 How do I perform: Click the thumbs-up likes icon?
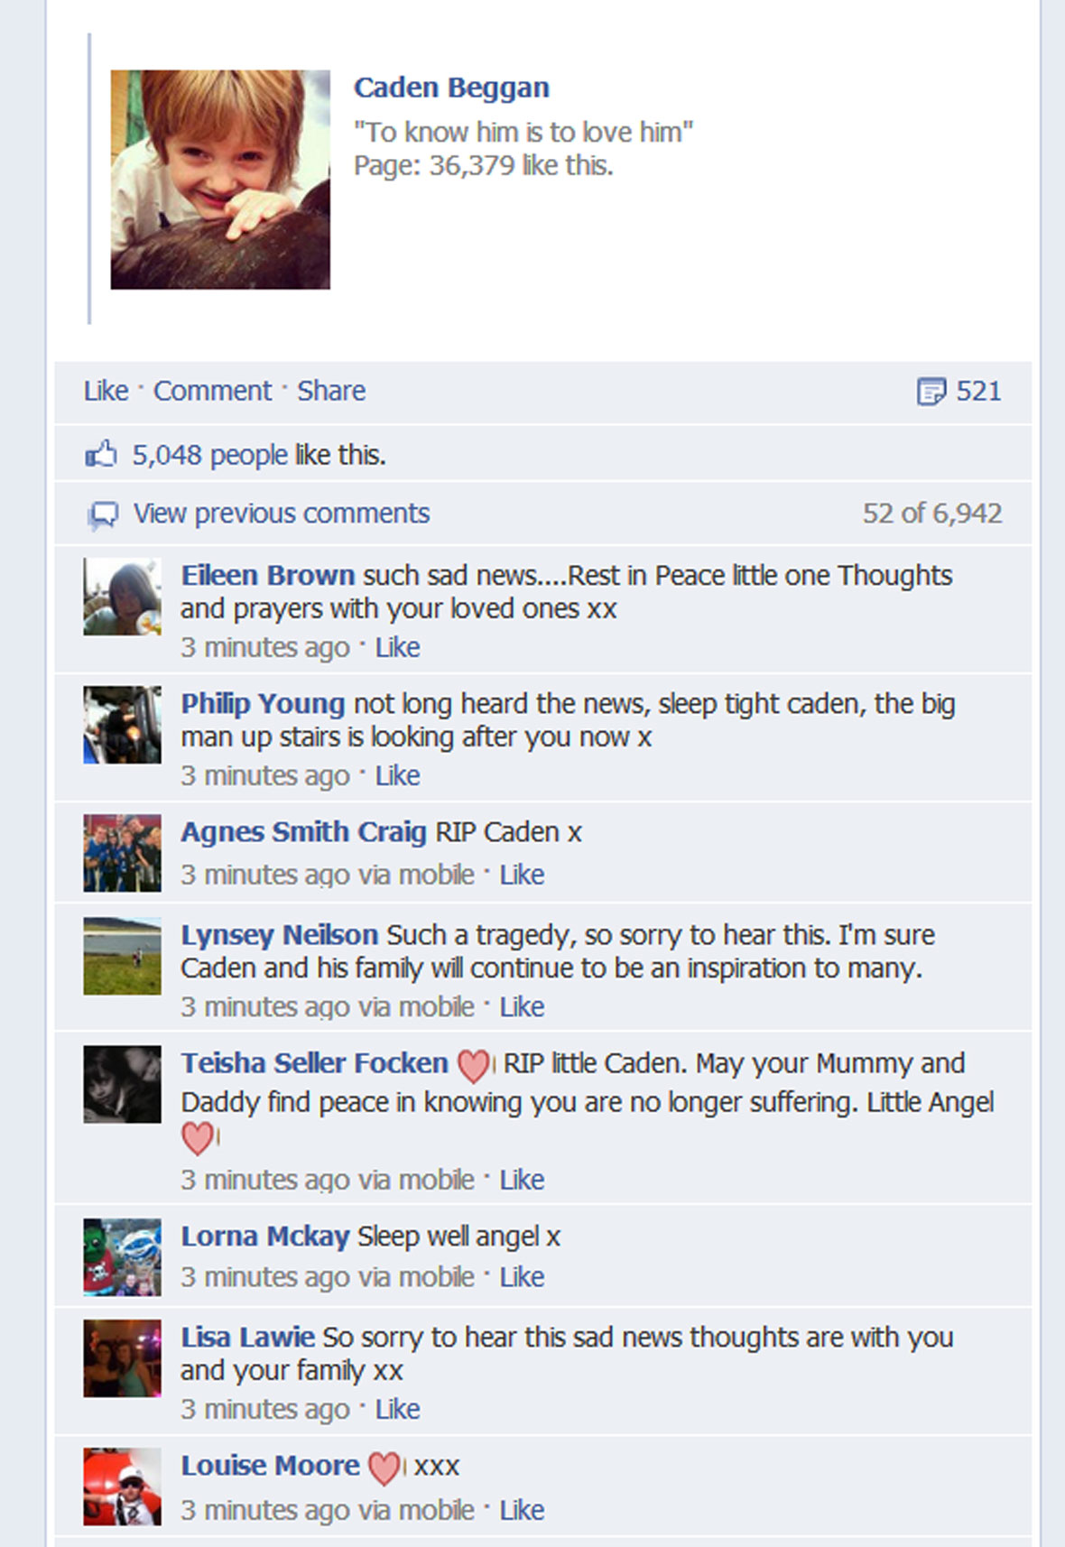click(101, 453)
